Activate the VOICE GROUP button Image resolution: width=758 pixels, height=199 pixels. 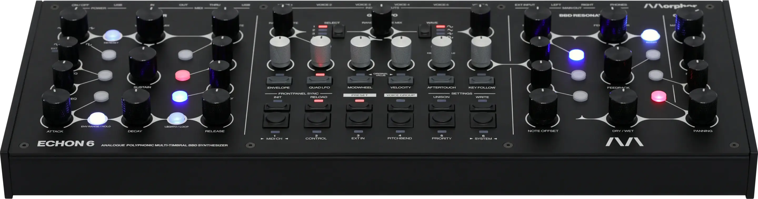click(400, 107)
